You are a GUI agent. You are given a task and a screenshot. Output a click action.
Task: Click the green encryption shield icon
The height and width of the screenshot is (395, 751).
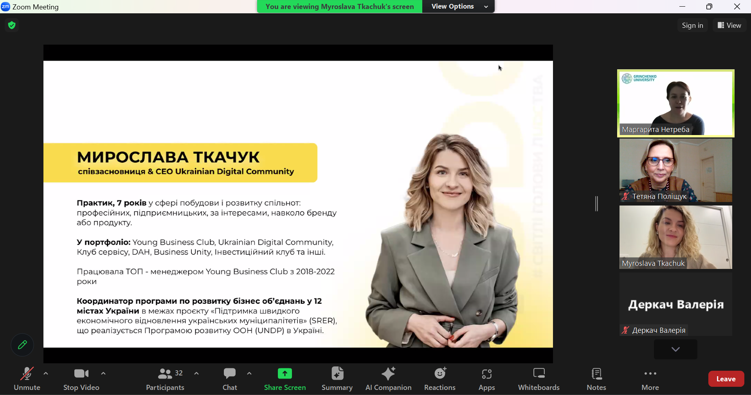[12, 26]
